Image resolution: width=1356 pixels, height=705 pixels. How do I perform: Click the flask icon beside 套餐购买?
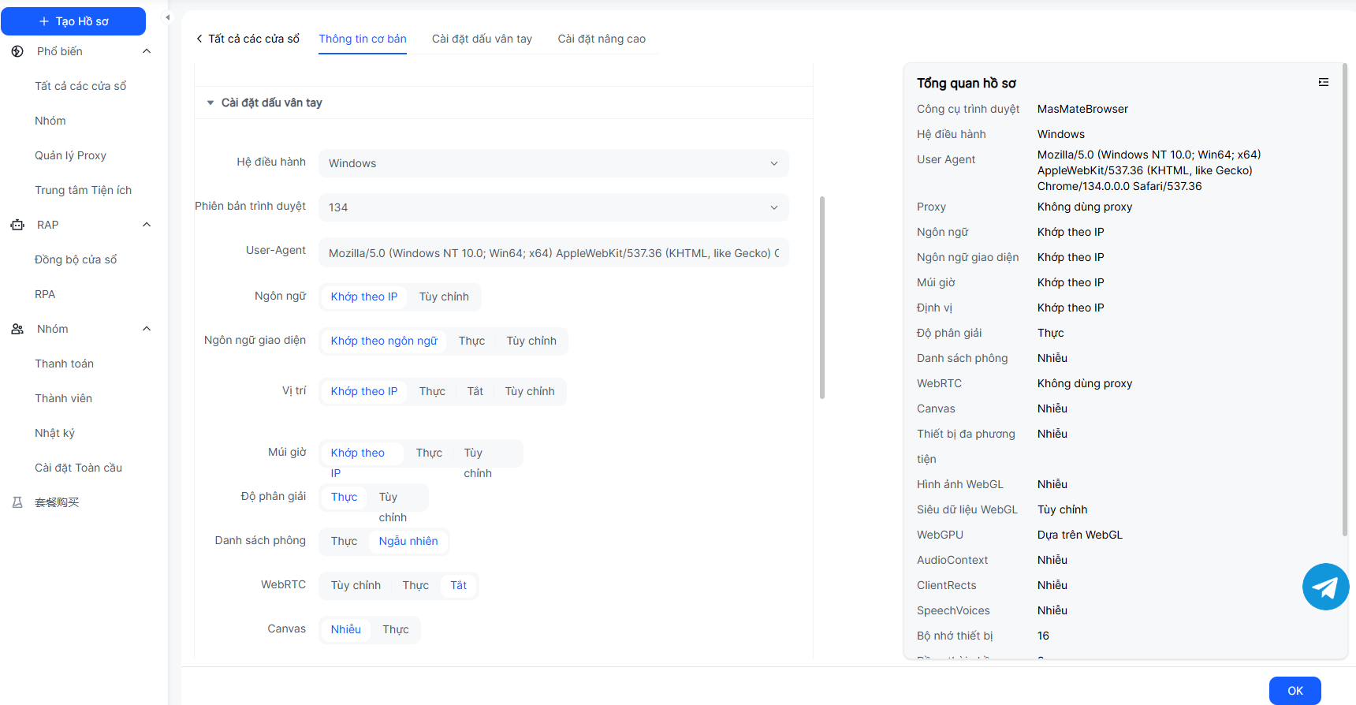pyautogui.click(x=17, y=502)
